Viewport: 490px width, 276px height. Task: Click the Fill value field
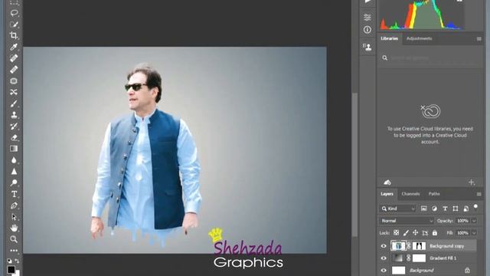pos(462,233)
